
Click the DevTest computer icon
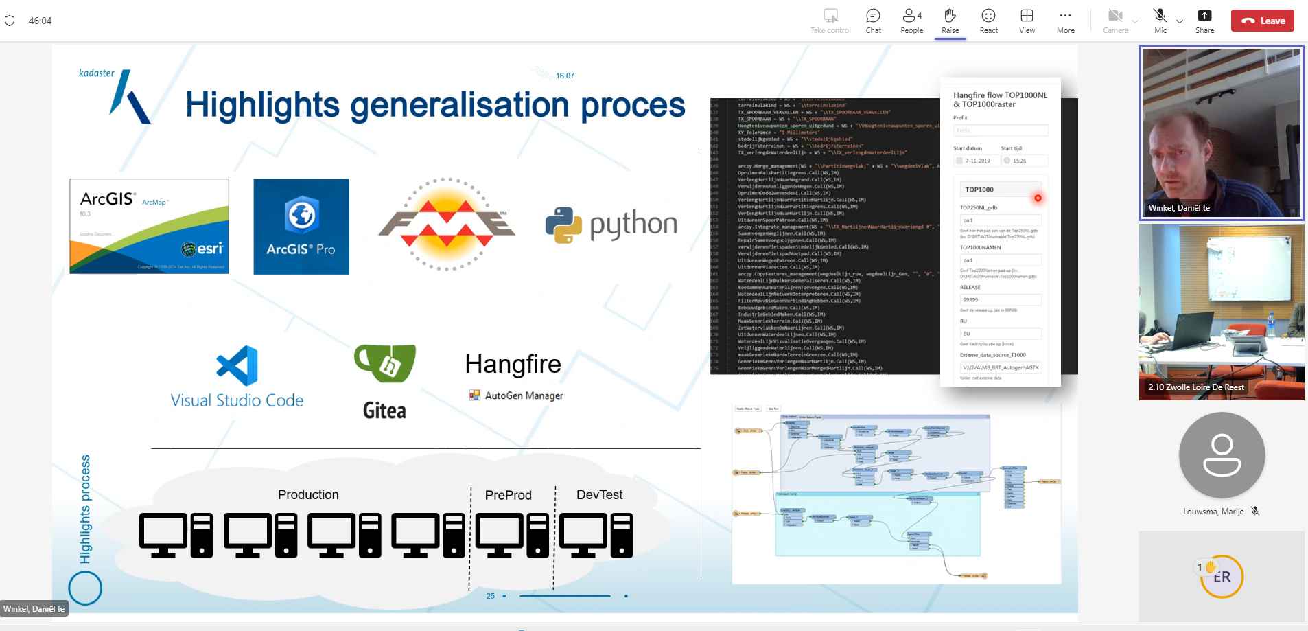point(595,535)
